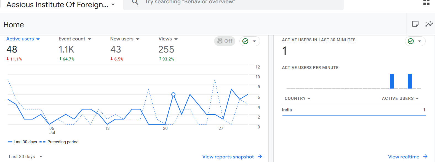
Task: Click the green checkmark above the line chart
Action: click(x=245, y=41)
